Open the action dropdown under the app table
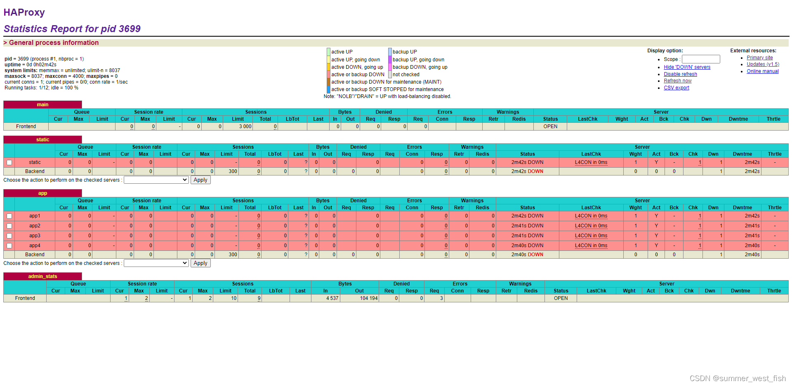The height and width of the screenshot is (386, 792). pos(156,263)
